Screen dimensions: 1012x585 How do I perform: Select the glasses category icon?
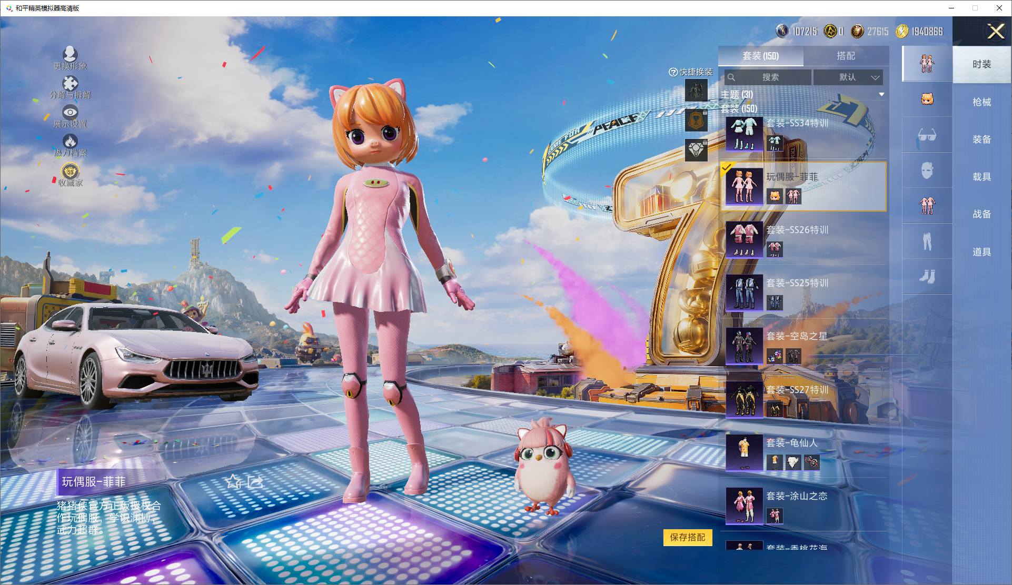(x=927, y=135)
